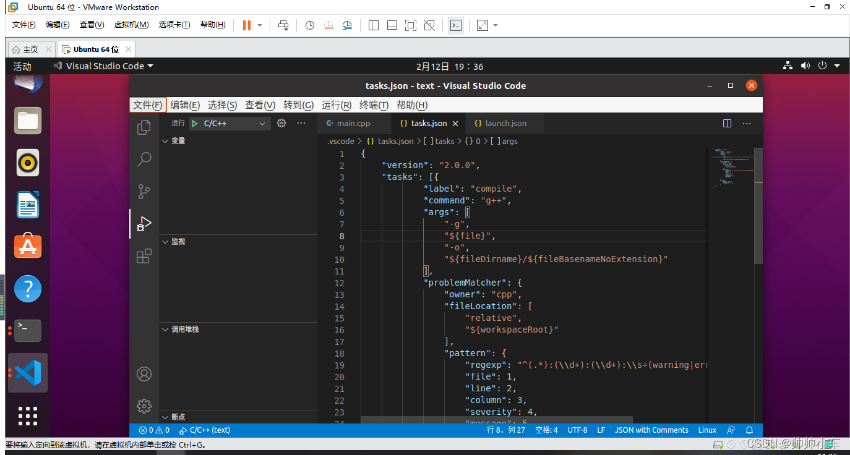Open the 编辑(E) menu in VS Code
Viewport: 850px width, 455px height.
tap(185, 105)
